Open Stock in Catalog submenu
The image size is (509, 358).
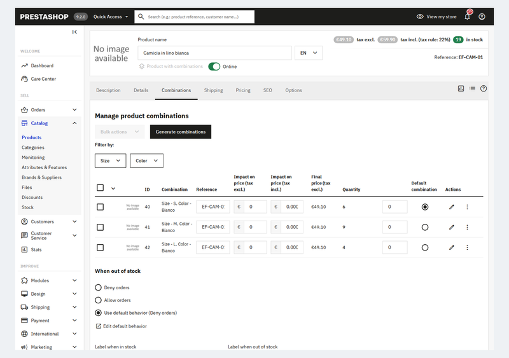click(27, 207)
